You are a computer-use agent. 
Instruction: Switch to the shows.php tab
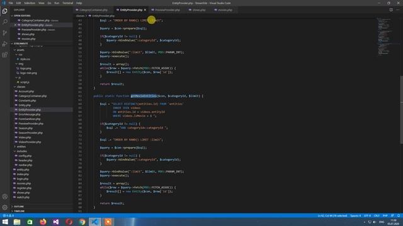[199, 10]
